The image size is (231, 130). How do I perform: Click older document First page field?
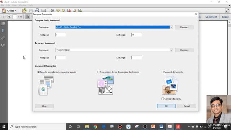(x=60, y=35)
